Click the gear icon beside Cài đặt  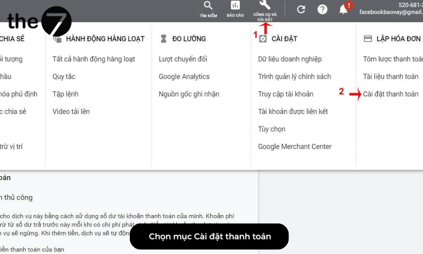tap(264, 39)
